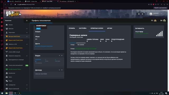This screenshot has width=169, height=95.
Task: Expand the Сообщество chevron
Action: pos(27,85)
